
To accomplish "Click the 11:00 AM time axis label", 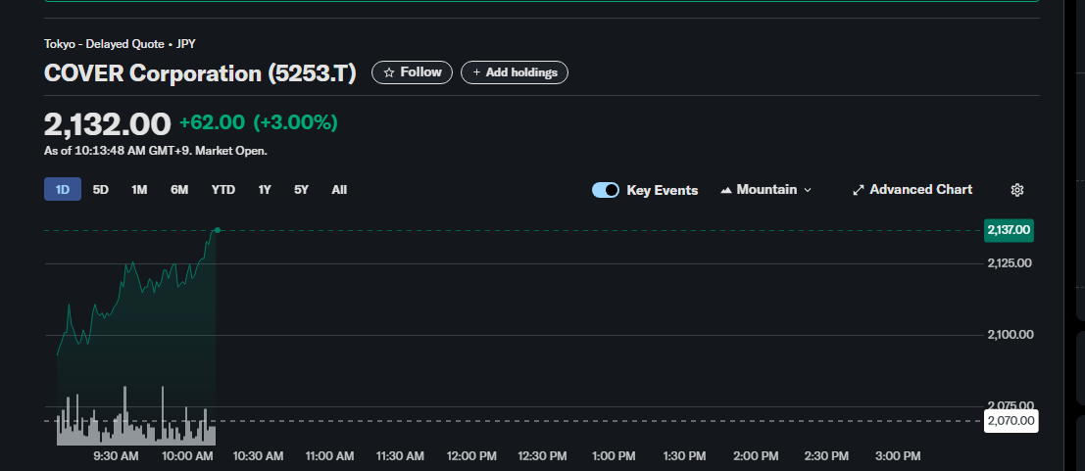I will [x=329, y=456].
